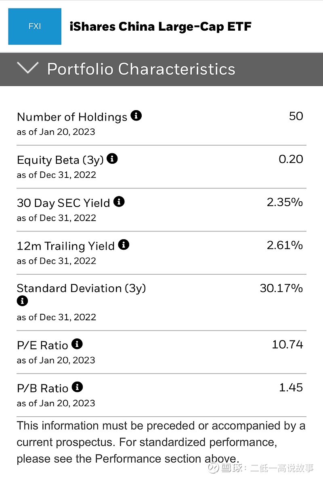Click the prospectus disclaimer text
The image size is (323, 478).
pos(161,442)
